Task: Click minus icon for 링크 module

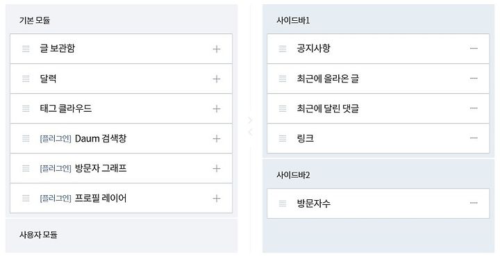Action: 474,138
